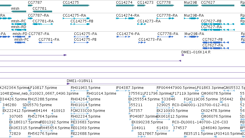Click EST GM06076.5prime
The height and width of the screenshot is (138, 245).
(x=216, y=116)
